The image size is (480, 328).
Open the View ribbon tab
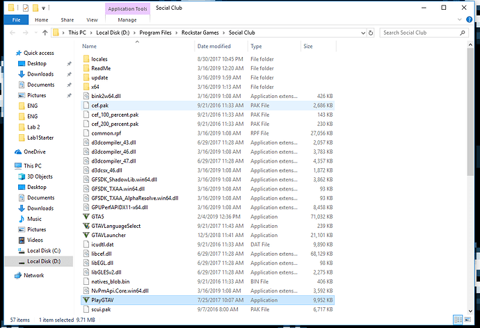click(x=92, y=20)
